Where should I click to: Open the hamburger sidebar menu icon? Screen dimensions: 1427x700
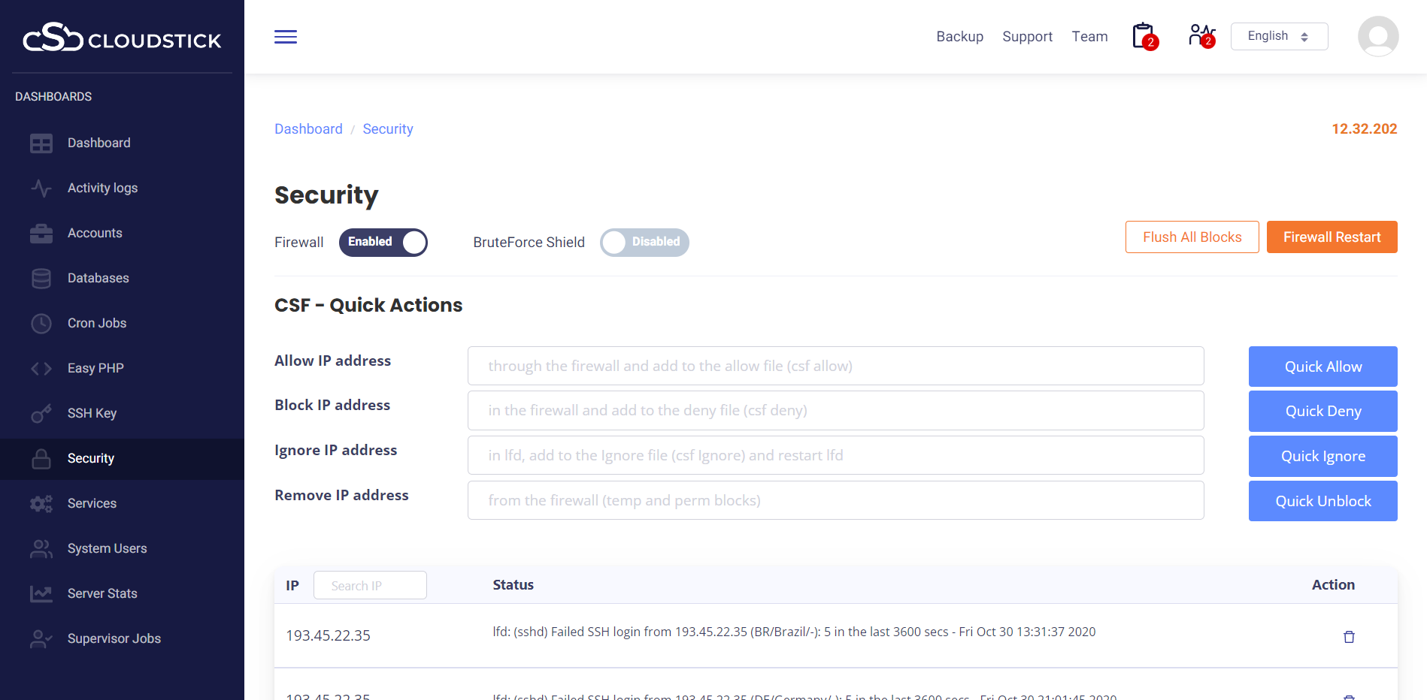tap(286, 37)
